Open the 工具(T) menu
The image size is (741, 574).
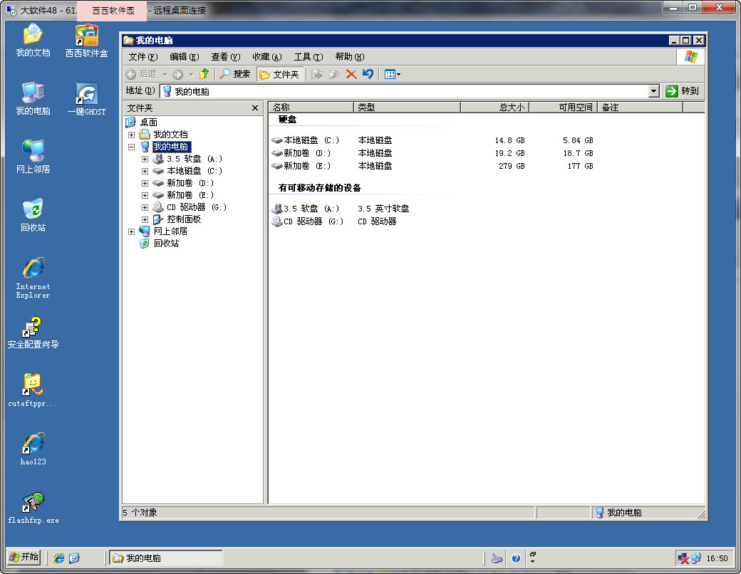coord(308,57)
